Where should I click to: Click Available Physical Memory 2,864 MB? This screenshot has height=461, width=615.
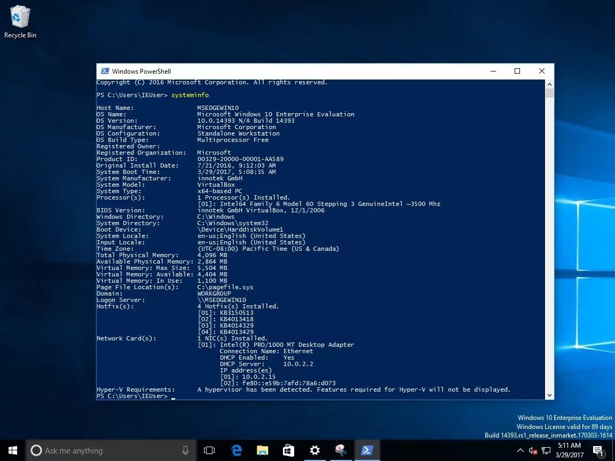(x=212, y=261)
